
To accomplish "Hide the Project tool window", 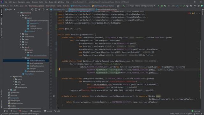I will pyautogui.click(x=47, y=10).
